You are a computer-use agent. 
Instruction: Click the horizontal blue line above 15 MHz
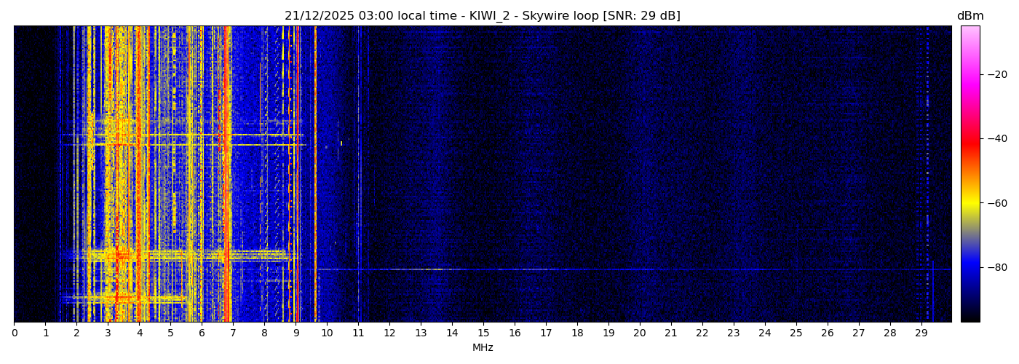point(483,269)
